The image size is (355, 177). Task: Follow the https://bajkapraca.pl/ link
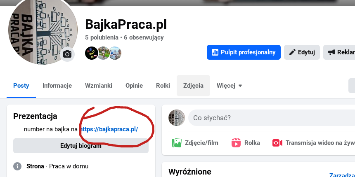click(109, 129)
